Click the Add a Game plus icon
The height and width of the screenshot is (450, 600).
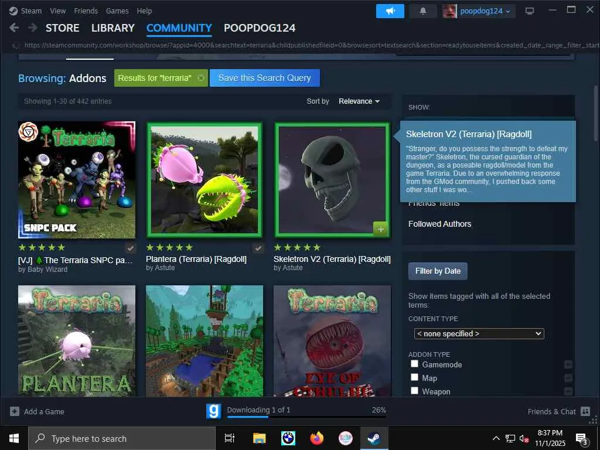click(15, 411)
